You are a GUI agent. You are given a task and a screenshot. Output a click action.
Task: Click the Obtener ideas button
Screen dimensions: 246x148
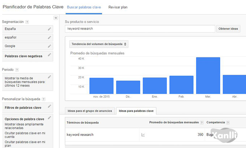coord(228,29)
